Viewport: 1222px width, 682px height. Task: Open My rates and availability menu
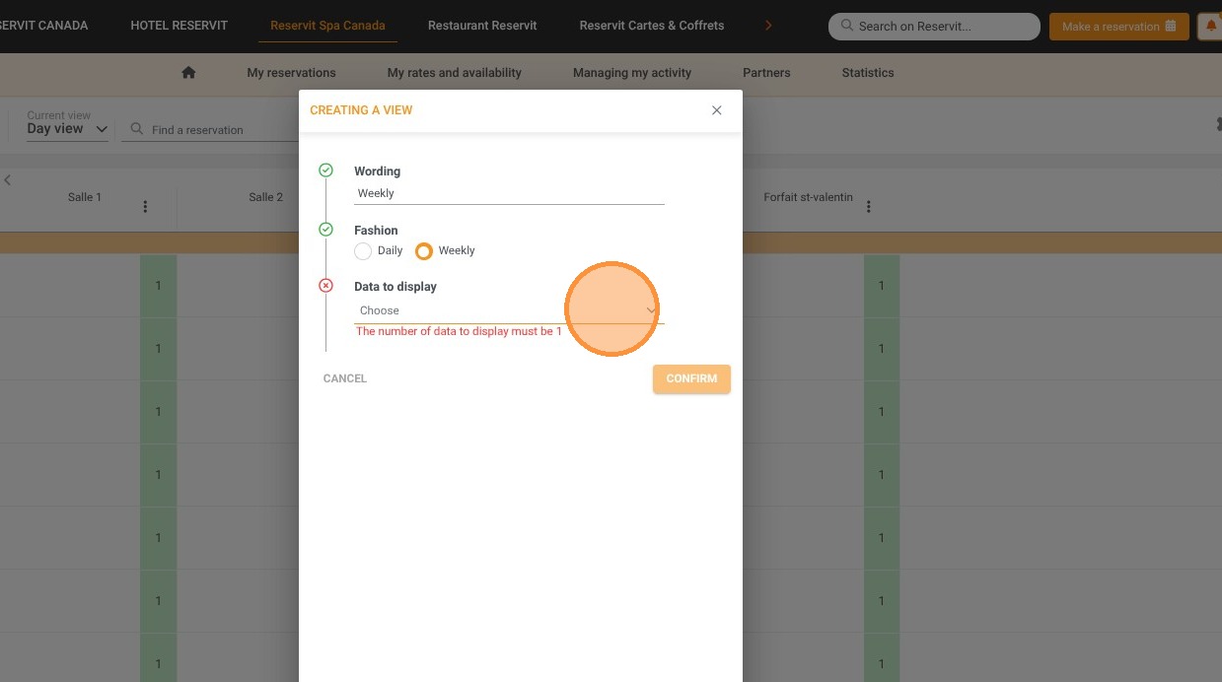click(455, 73)
